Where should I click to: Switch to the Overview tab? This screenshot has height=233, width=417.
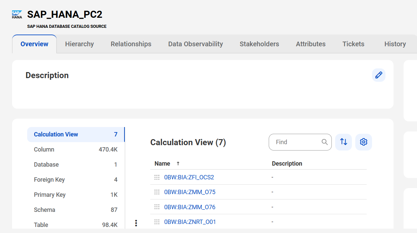tap(35, 44)
